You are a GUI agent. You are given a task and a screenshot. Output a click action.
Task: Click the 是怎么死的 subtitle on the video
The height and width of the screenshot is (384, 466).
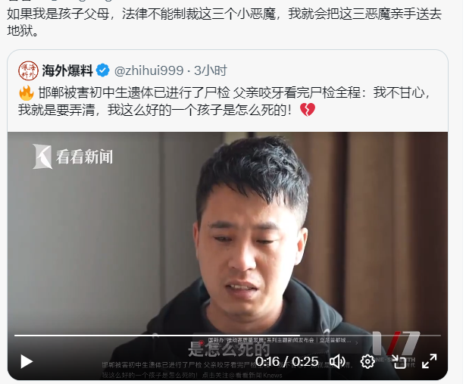(x=229, y=349)
